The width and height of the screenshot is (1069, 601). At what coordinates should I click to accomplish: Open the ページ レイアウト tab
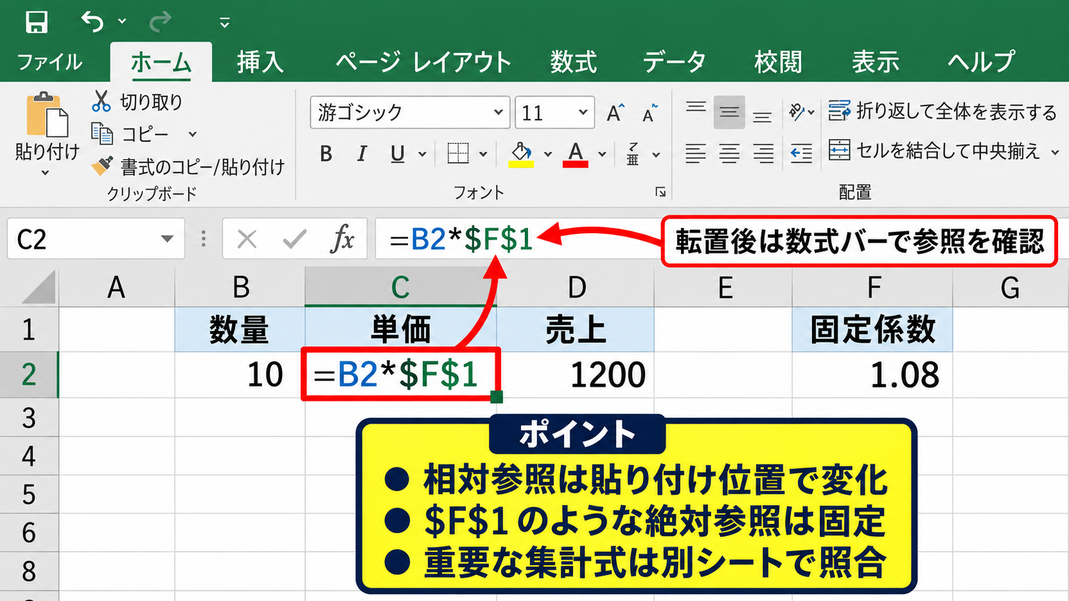[x=424, y=62]
